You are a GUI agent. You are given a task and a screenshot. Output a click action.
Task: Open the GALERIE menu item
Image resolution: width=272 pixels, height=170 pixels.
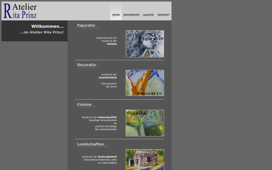[149, 15]
